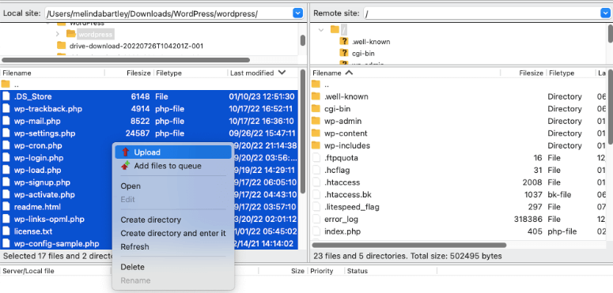Choose Delete from the context menu
613x293 pixels.
point(133,267)
